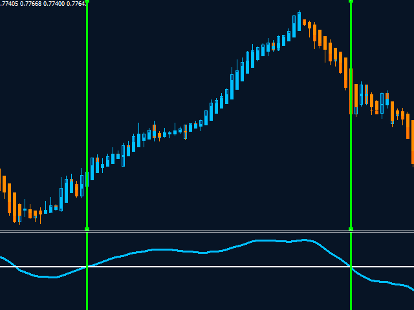Click the highest blue candle at peak
The image size is (414, 310).
(x=299, y=21)
